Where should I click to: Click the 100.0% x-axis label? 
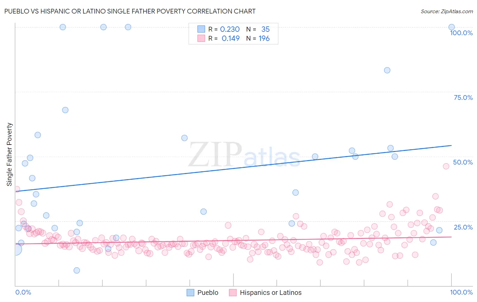tap(461, 292)
